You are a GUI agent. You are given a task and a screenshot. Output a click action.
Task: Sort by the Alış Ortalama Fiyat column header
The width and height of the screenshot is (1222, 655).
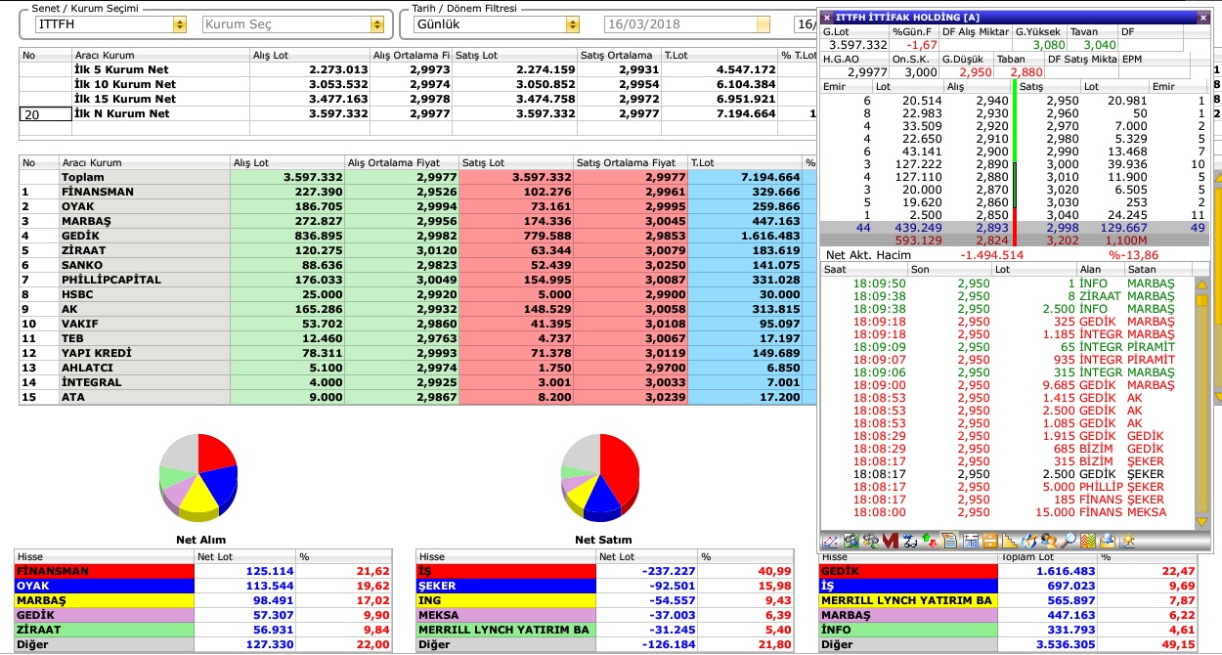click(401, 162)
